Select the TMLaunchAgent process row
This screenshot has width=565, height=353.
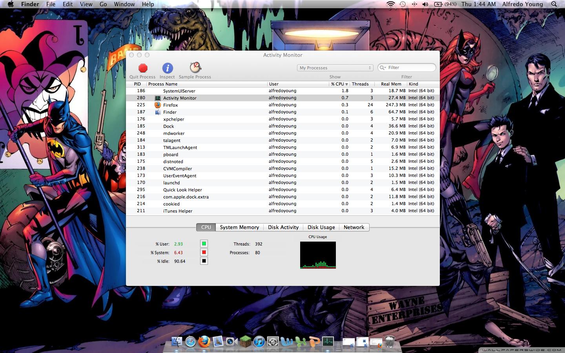point(283,147)
